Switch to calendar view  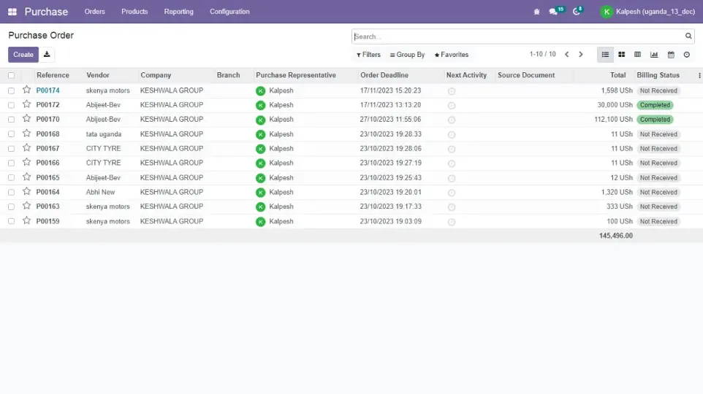(x=671, y=55)
